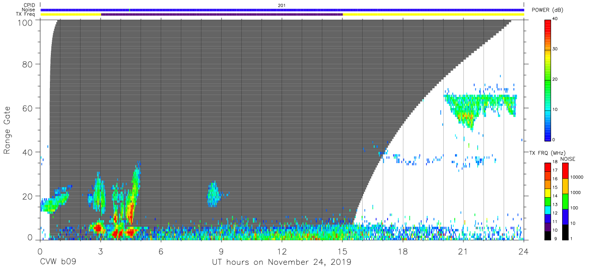Click the 18 tick on UT hours axis
Screen dimensions: 589x272
(403, 251)
